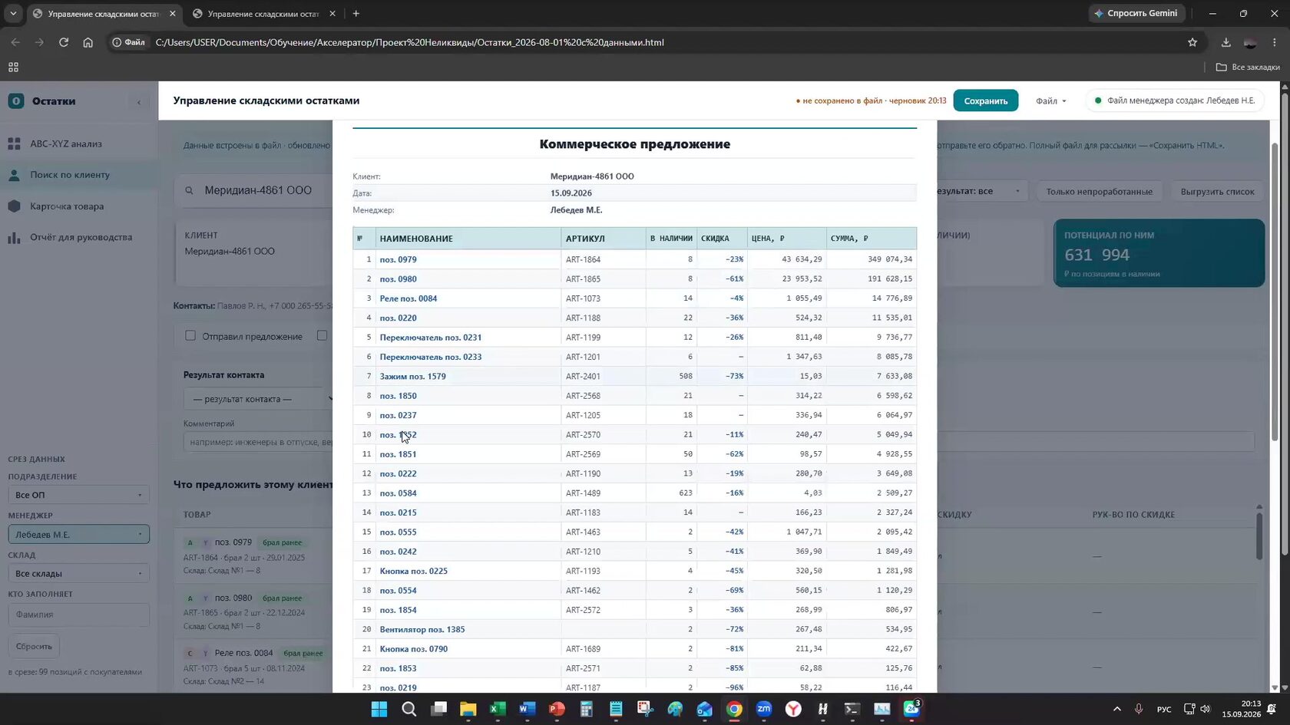Tick the Отправил предложение checkbox

(x=190, y=336)
